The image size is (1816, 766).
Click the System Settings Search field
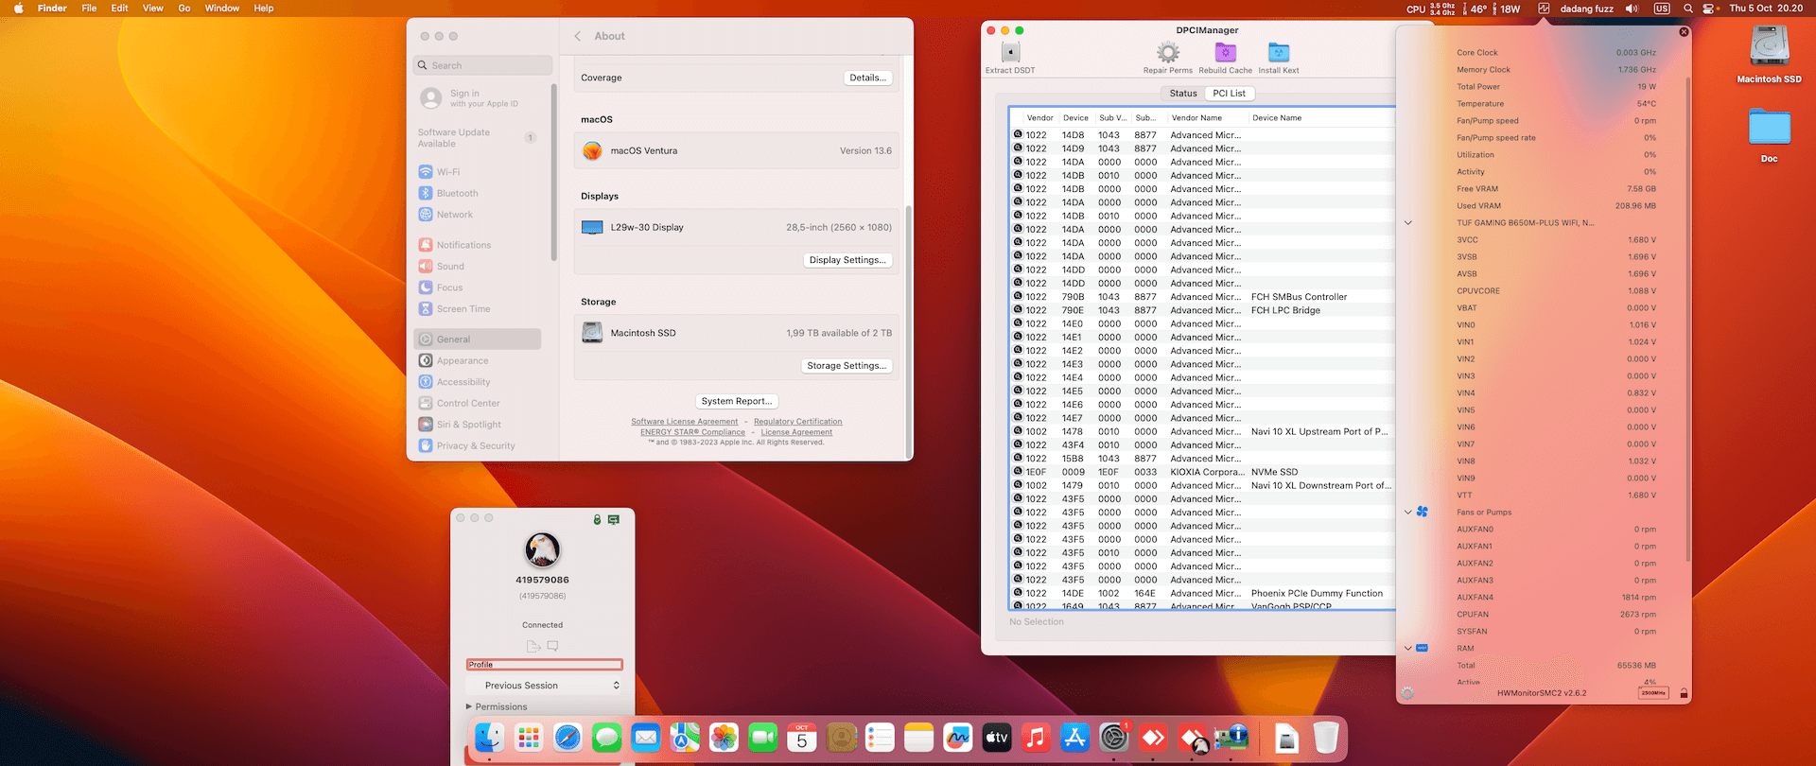484,65
